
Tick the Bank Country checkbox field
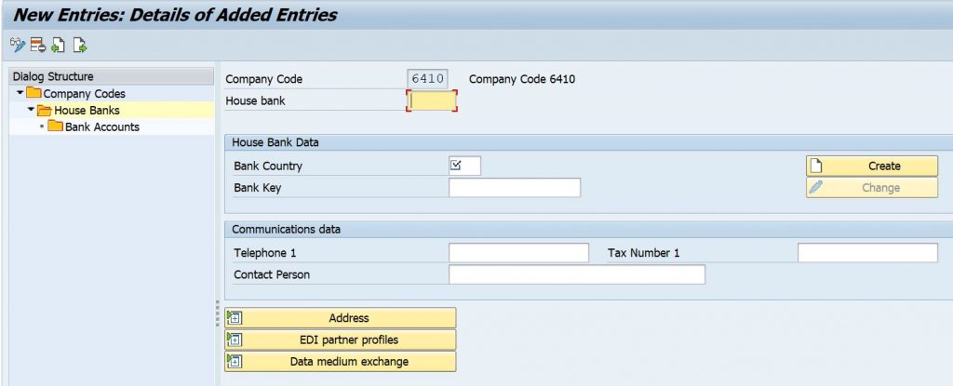(x=464, y=166)
